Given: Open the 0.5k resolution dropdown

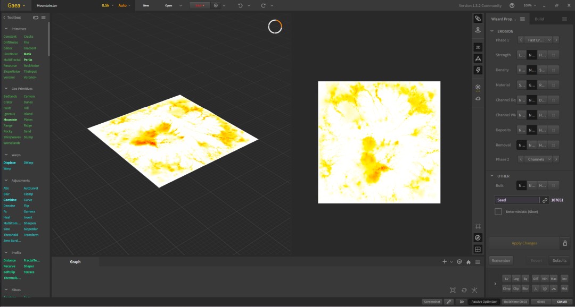Looking at the screenshot, I should click(x=108, y=5).
